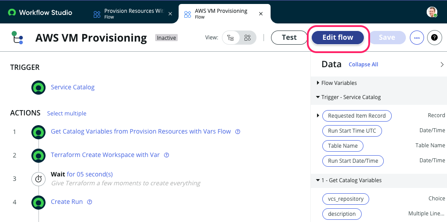This screenshot has width=447, height=222.
Task: Click the description data pill
Action: [342, 214]
